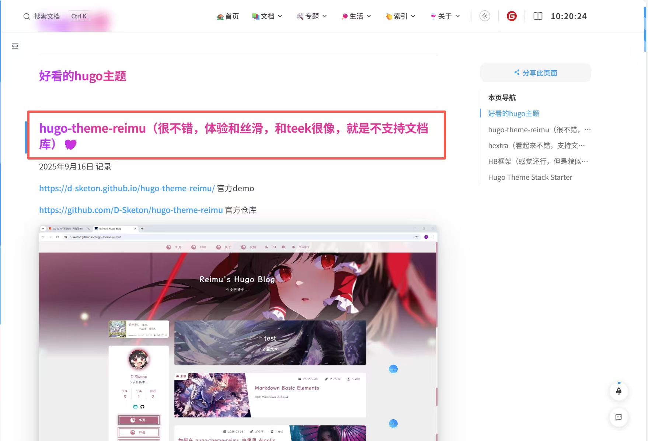Open the GitHub D-Sketon repository link
The image size is (648, 441).
click(131, 210)
